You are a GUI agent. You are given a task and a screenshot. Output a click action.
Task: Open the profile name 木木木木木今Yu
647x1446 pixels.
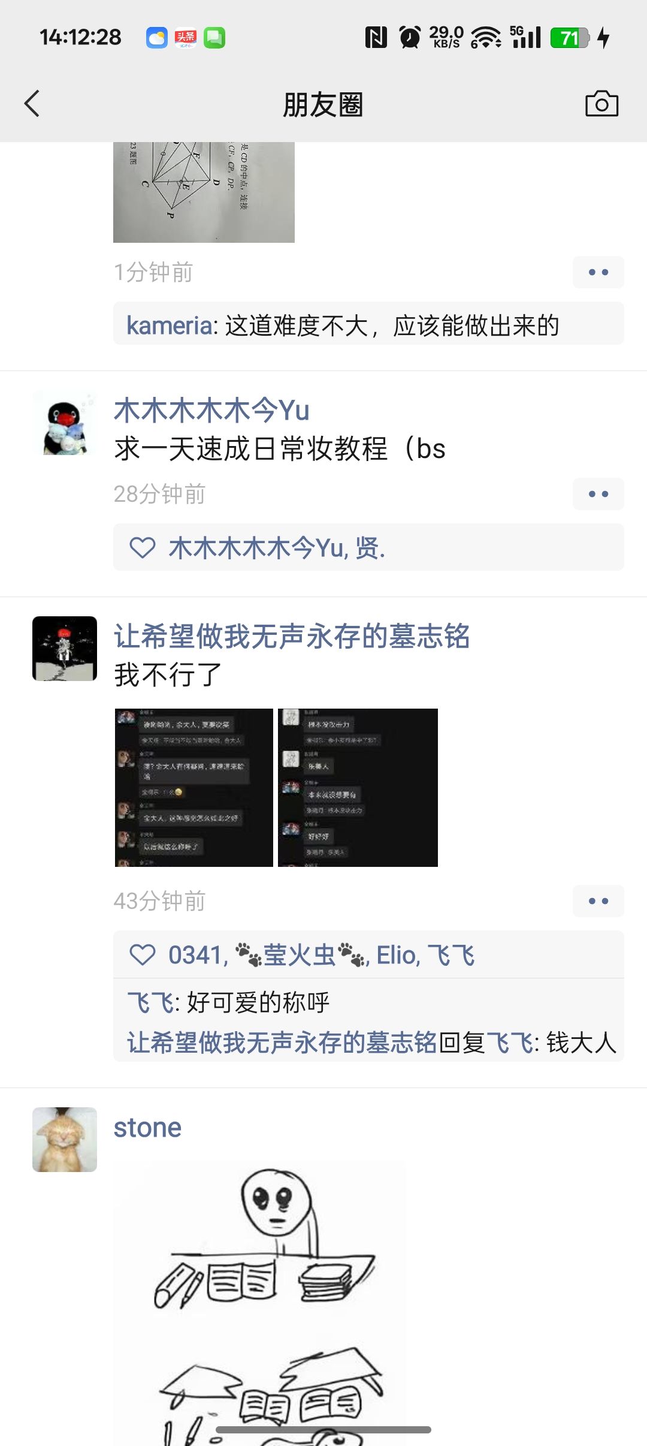[211, 411]
